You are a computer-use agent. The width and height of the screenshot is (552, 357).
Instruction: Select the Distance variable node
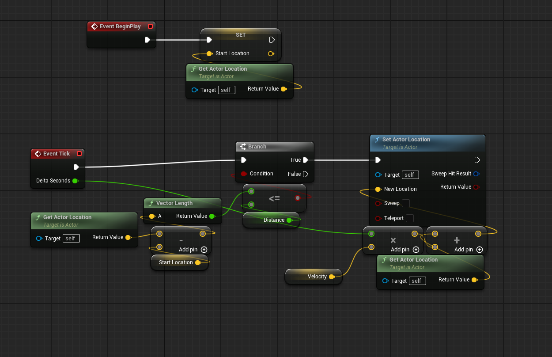(271, 220)
